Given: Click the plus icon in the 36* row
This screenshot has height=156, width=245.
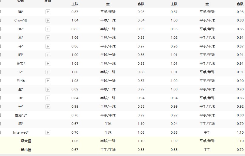Looking at the screenshot, I should coord(48,29).
